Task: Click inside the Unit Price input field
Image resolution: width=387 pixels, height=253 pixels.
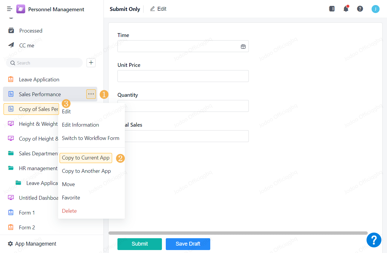Action: click(183, 76)
